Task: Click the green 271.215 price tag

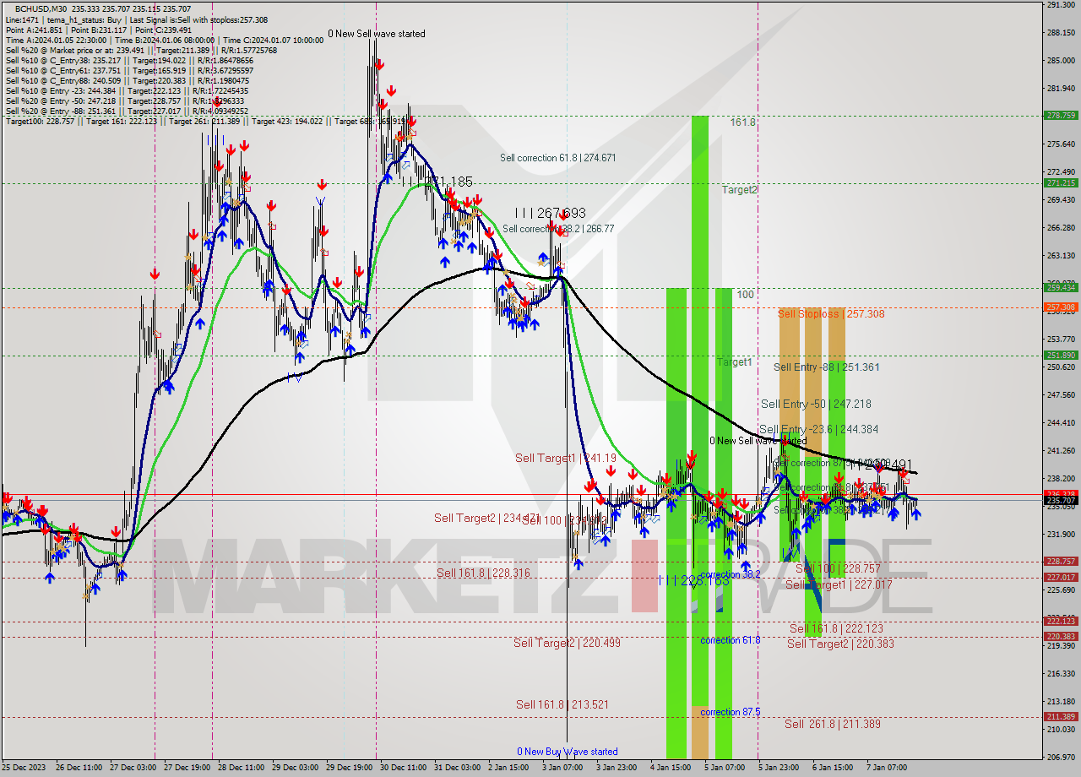Action: pyautogui.click(x=1062, y=182)
